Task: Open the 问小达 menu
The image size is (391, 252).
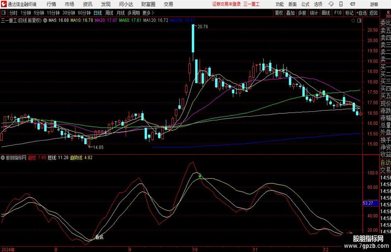Action: pos(126,4)
